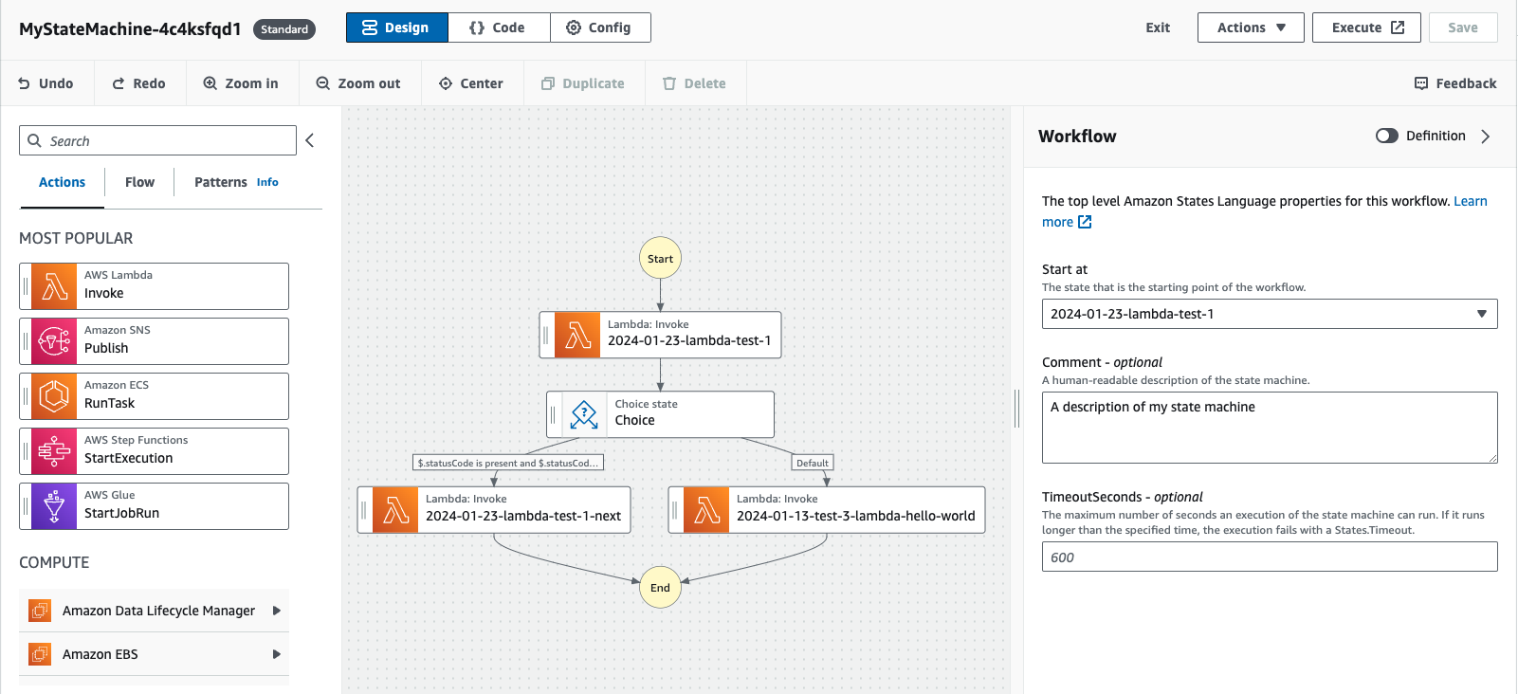Click the Execute button
The width and height of the screenshot is (1518, 694).
click(x=1366, y=27)
